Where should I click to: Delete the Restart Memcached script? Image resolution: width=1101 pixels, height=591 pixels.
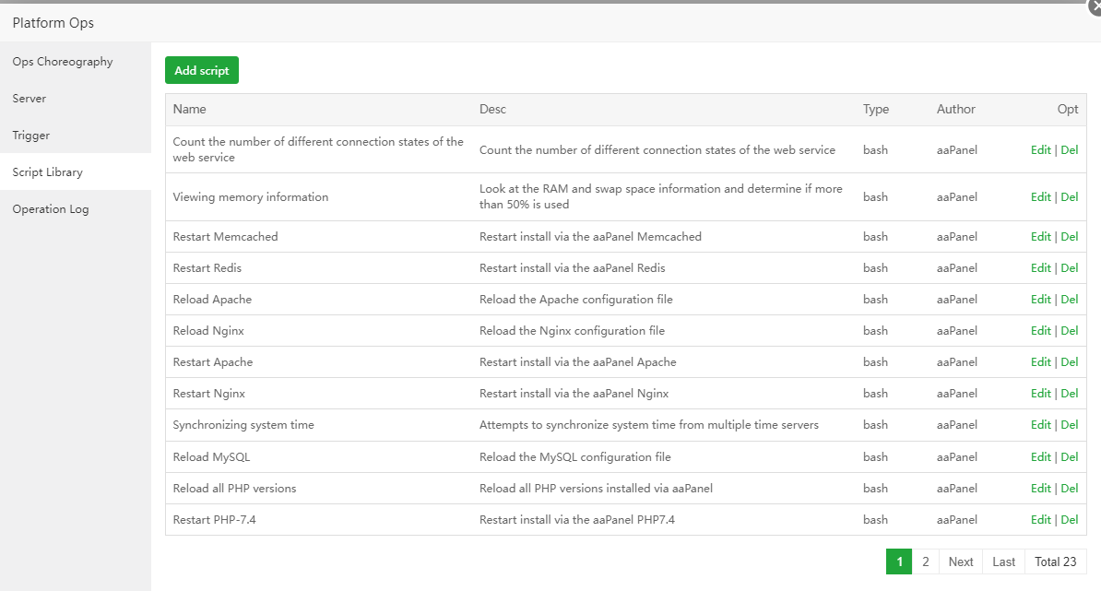[x=1070, y=237]
